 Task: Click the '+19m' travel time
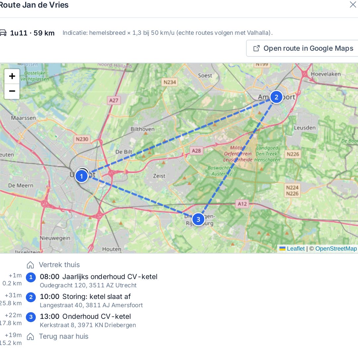(13, 335)
